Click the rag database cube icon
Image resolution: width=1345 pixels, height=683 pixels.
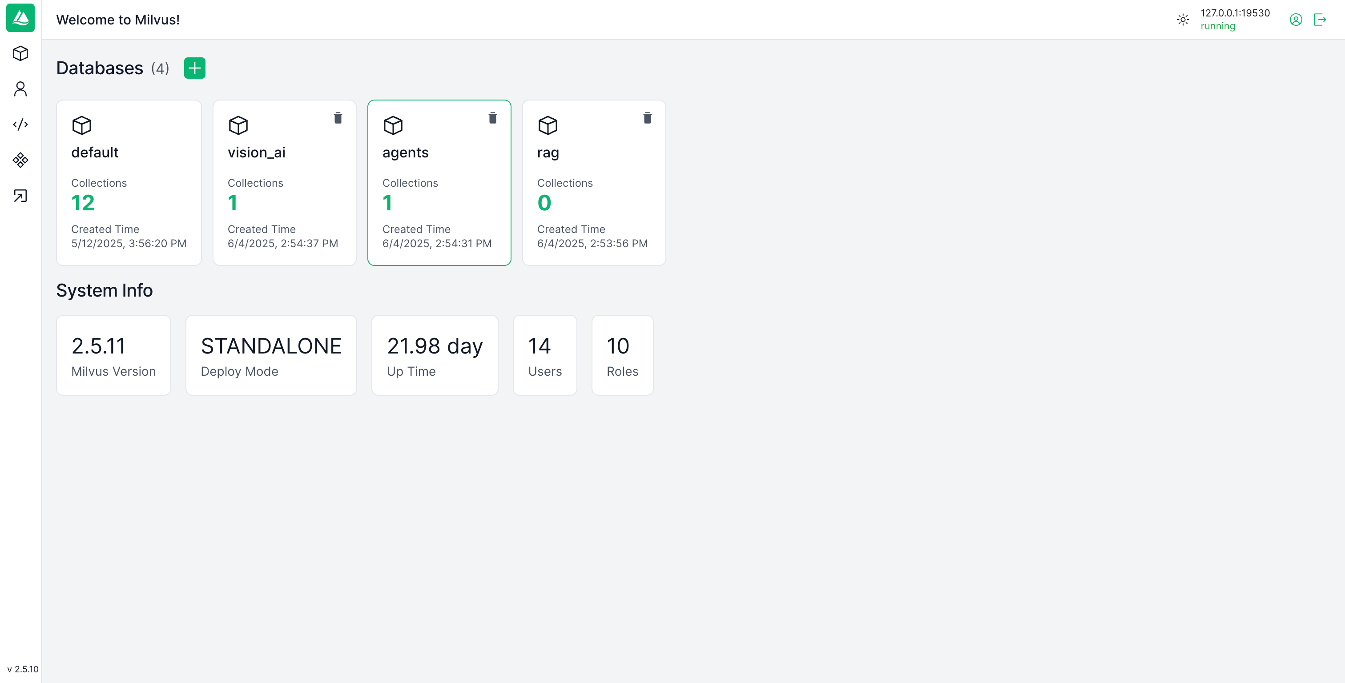coord(548,125)
